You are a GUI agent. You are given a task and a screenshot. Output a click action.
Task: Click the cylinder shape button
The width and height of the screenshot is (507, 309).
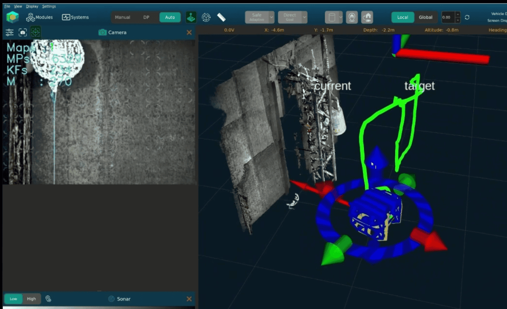[x=331, y=17]
